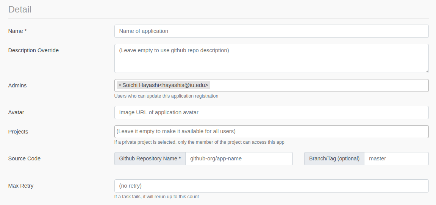The width and height of the screenshot is (436, 205).
Task: Open the Projects selection field
Action: tap(271, 131)
